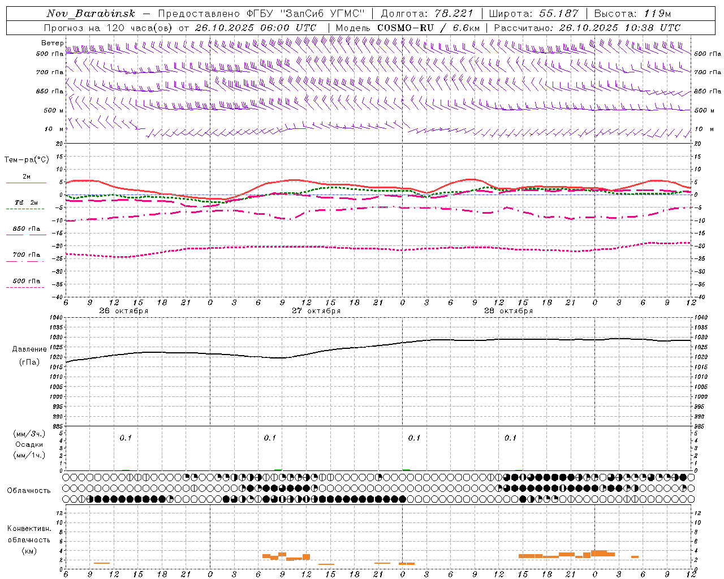The image size is (724, 579).
Task: Click the '26 октября' date label
Action: point(124,311)
